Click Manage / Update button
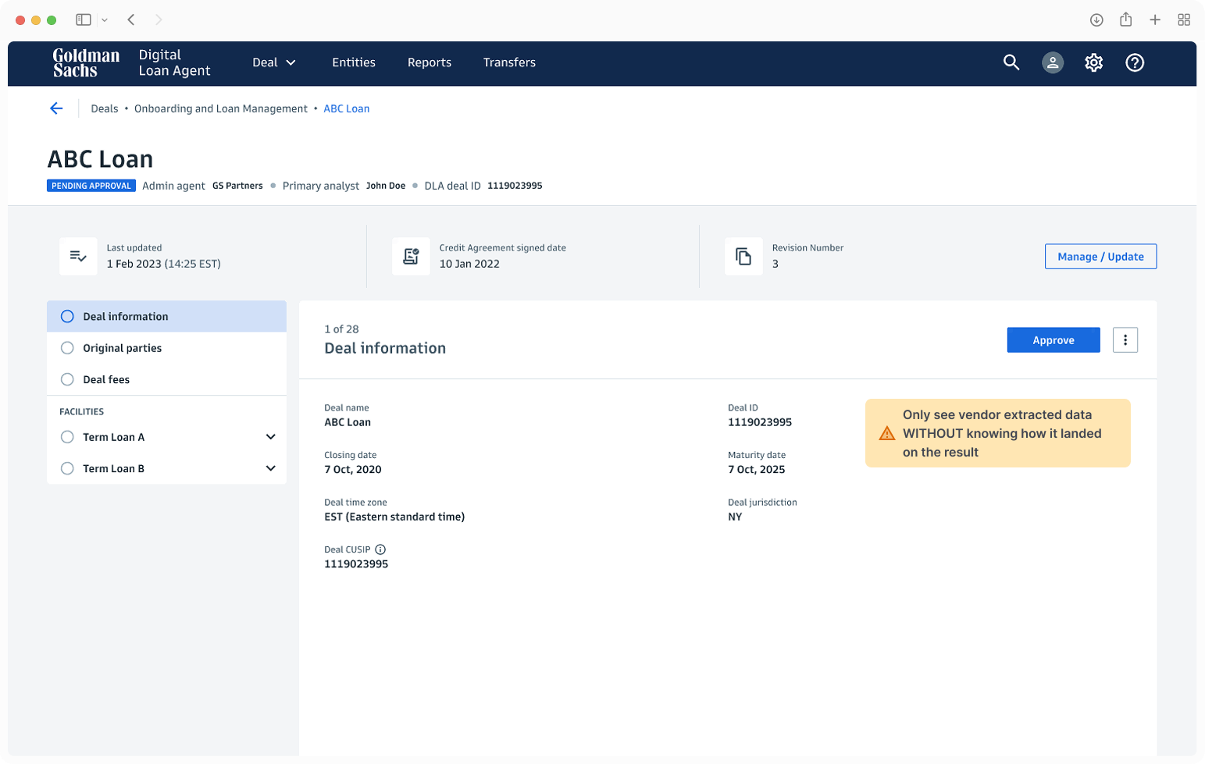This screenshot has height=764, width=1205. click(1100, 257)
